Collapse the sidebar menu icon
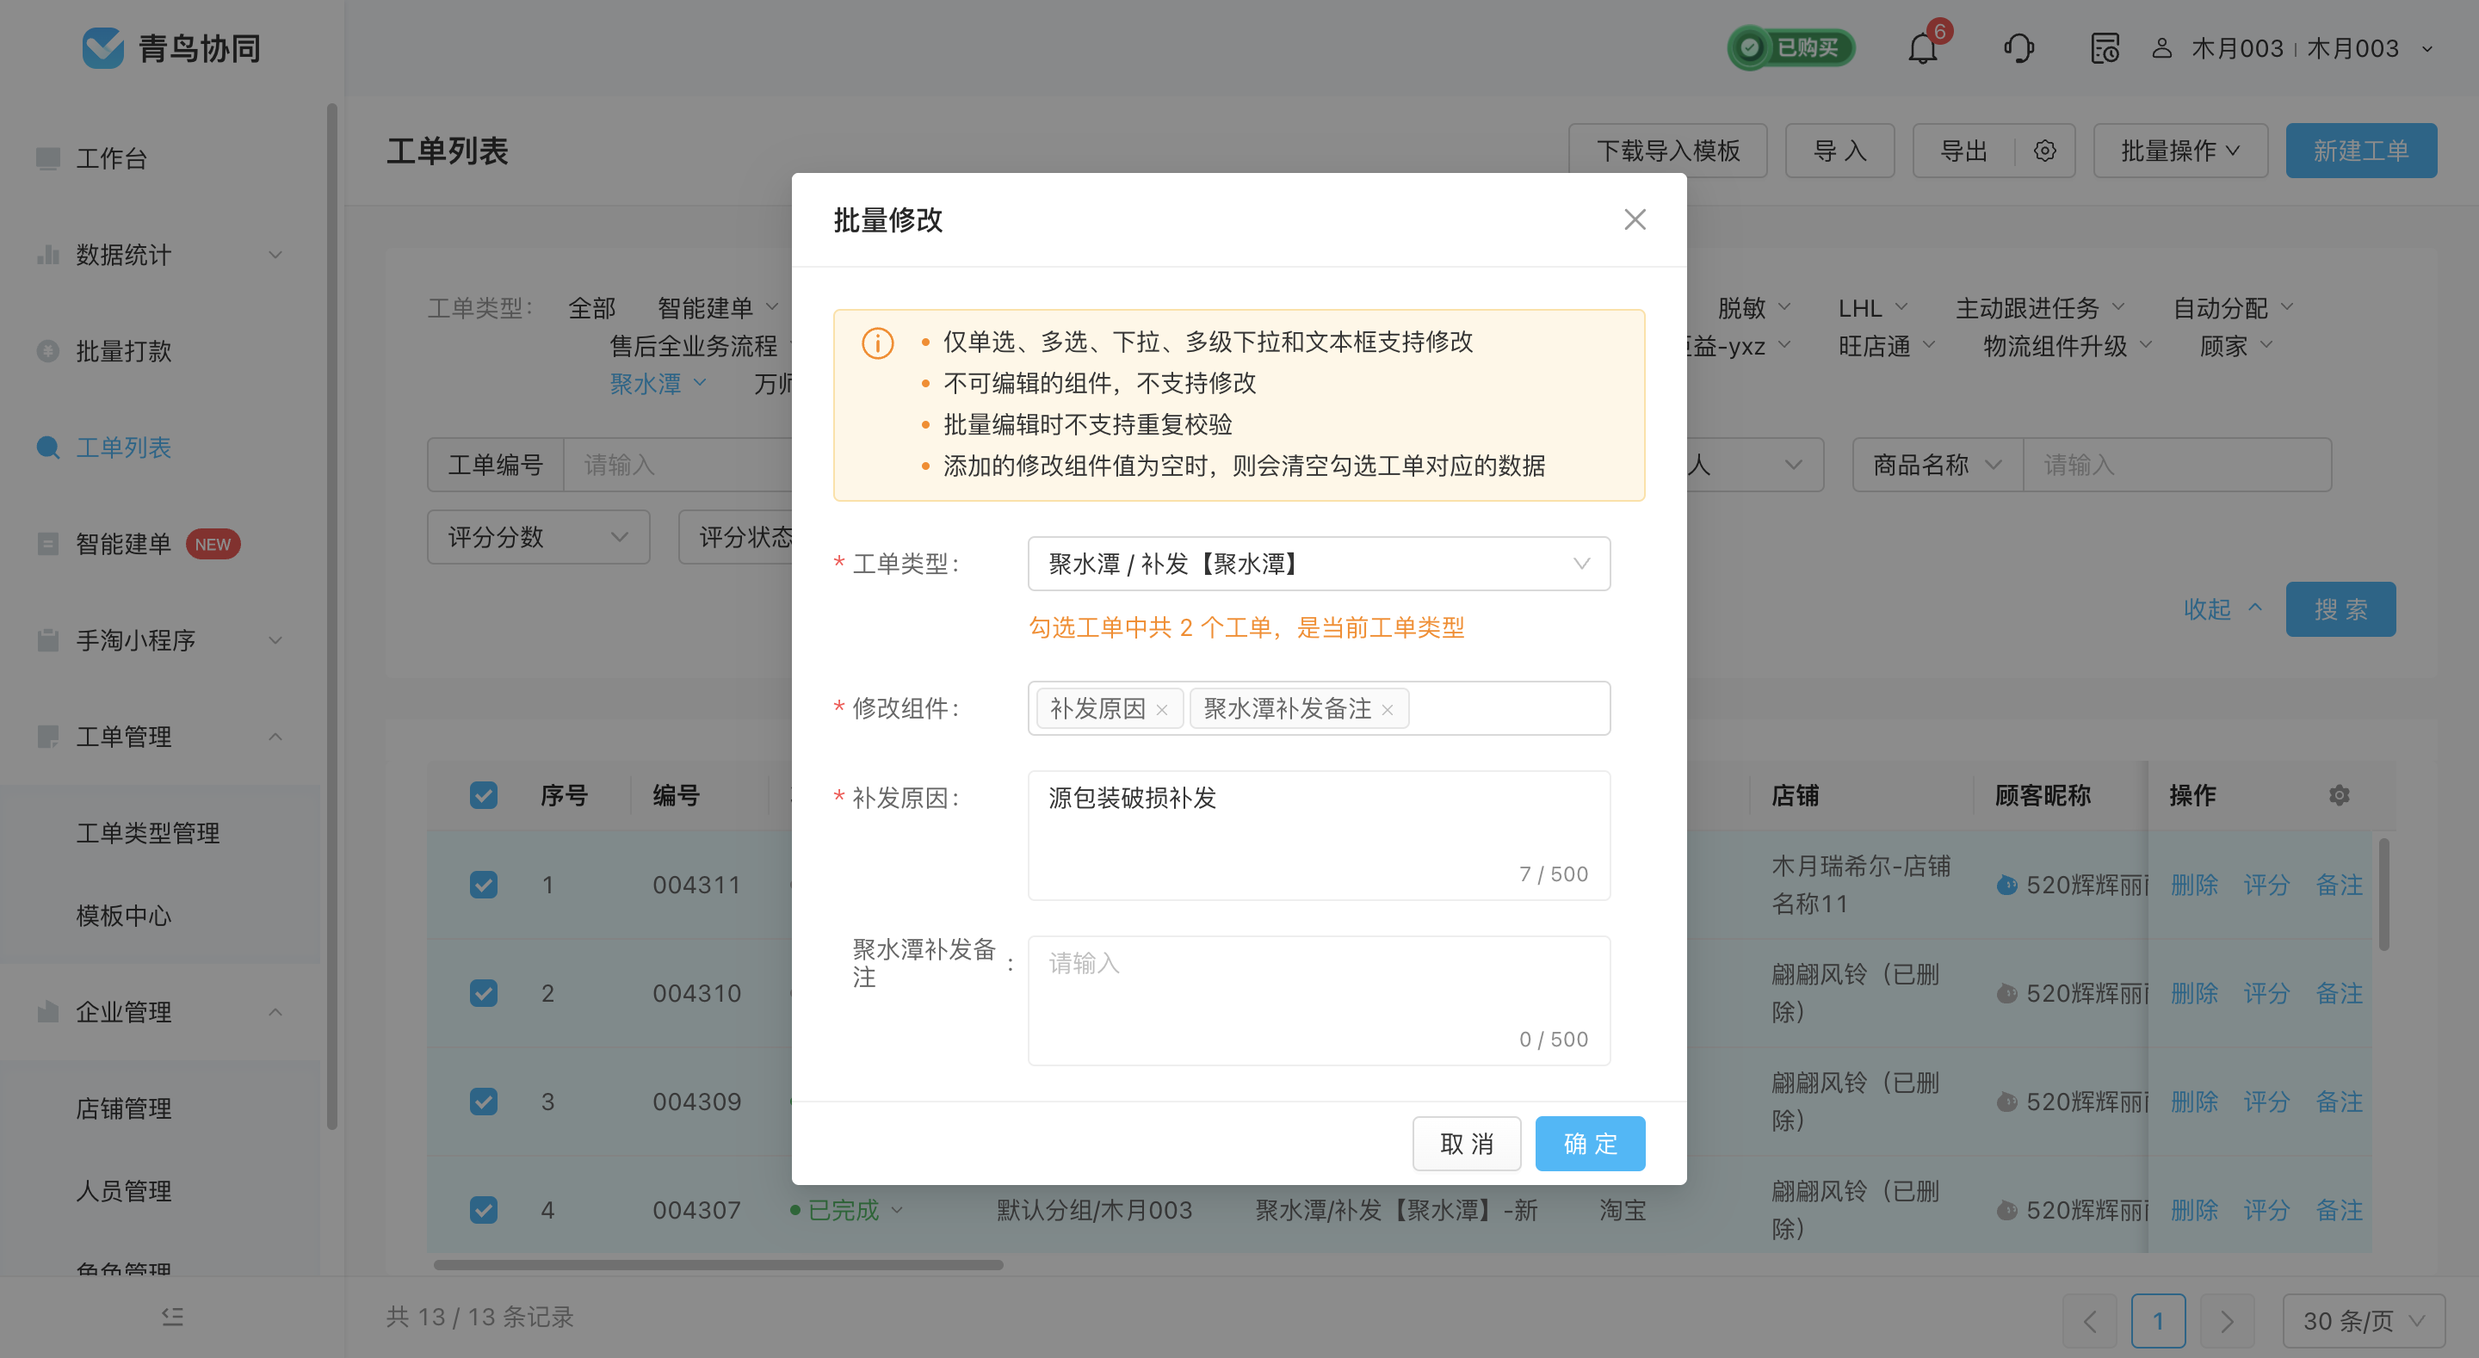2479x1358 pixels. pyautogui.click(x=172, y=1317)
